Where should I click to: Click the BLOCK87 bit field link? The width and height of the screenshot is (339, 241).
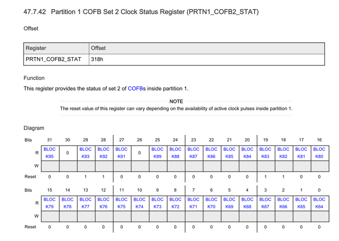[x=193, y=153]
